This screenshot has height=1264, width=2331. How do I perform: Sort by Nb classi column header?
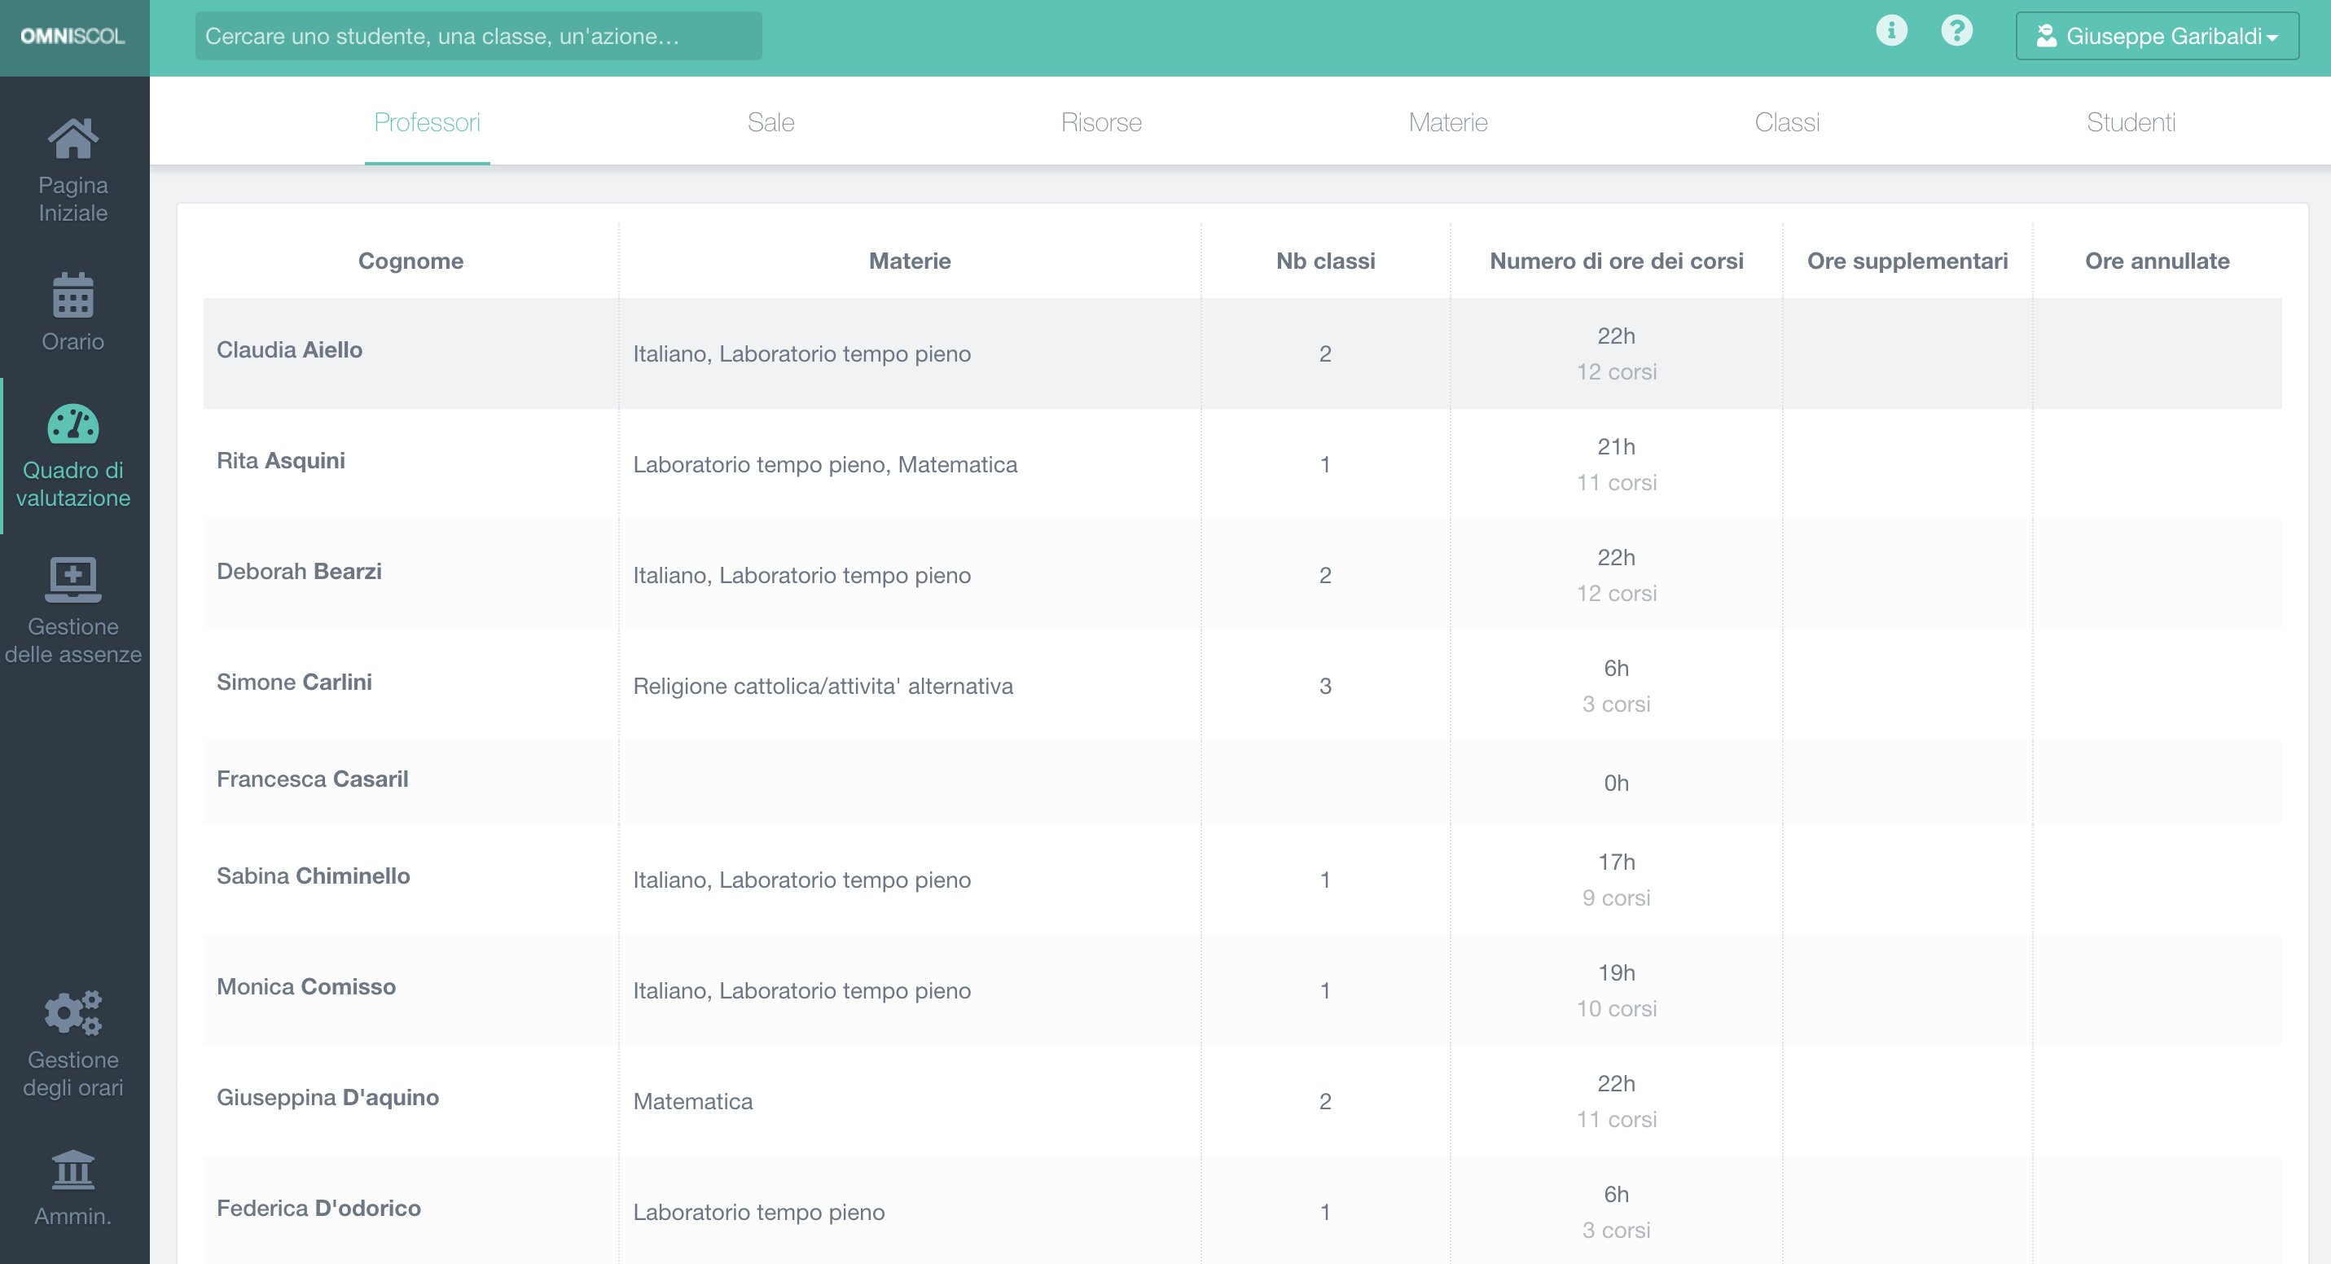pos(1325,261)
